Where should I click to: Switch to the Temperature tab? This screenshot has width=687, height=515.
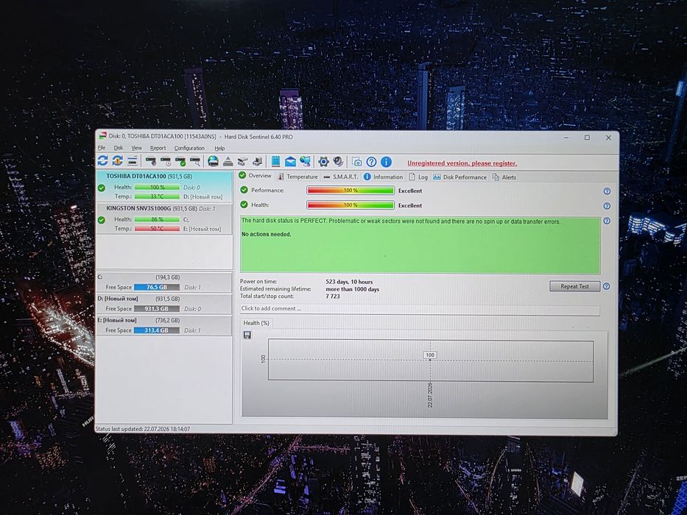(297, 177)
